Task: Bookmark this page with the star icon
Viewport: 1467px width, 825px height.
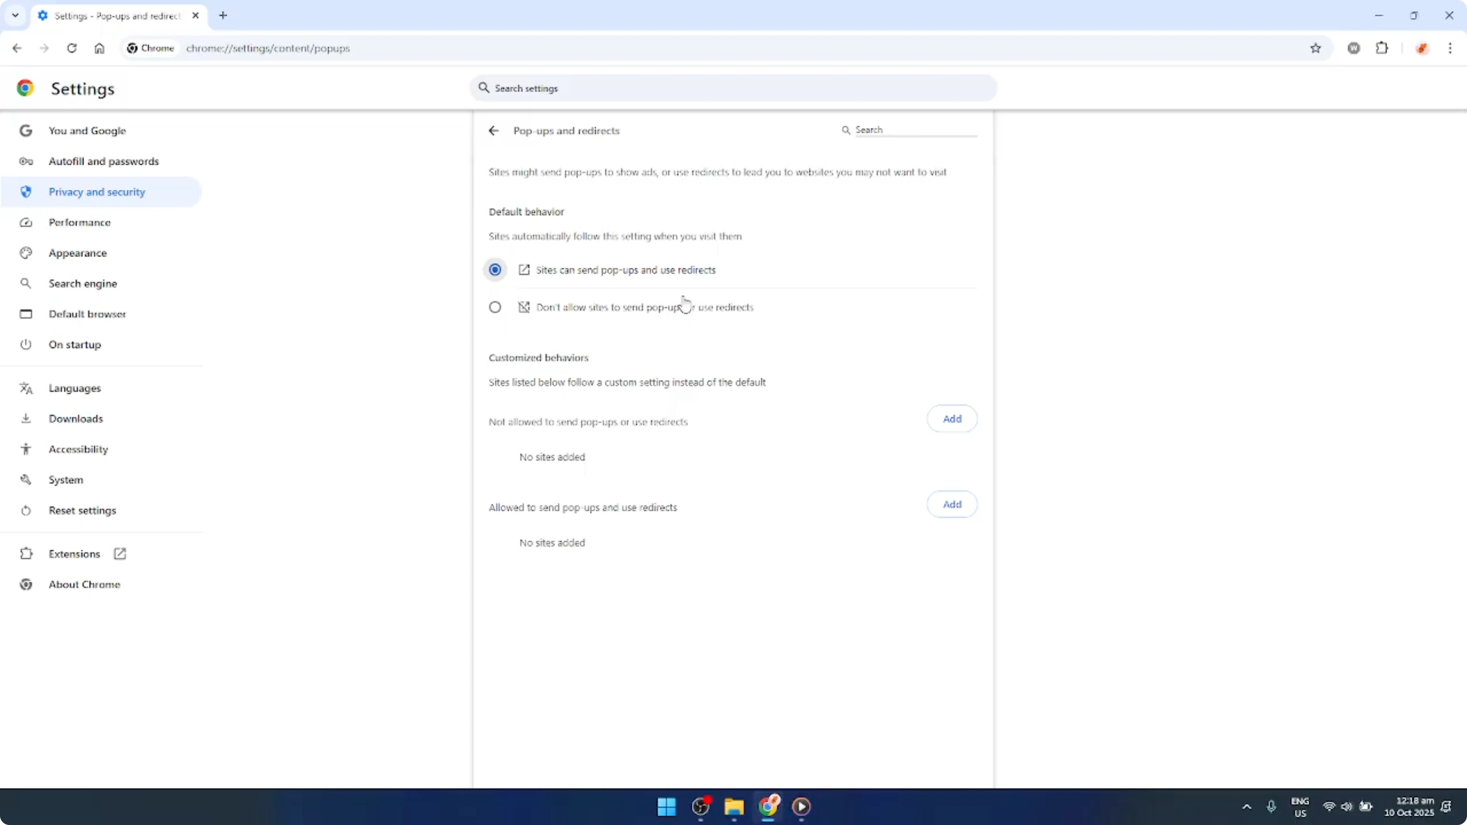Action: [x=1316, y=48]
